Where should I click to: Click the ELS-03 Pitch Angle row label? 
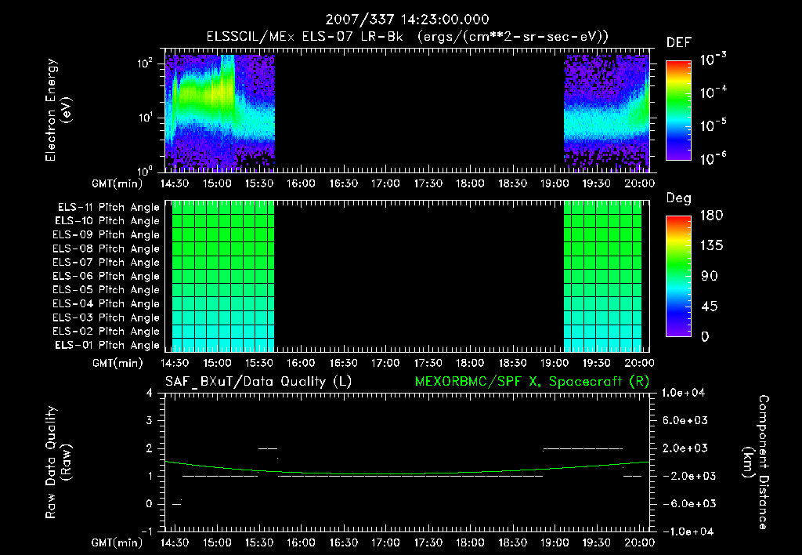(x=106, y=317)
